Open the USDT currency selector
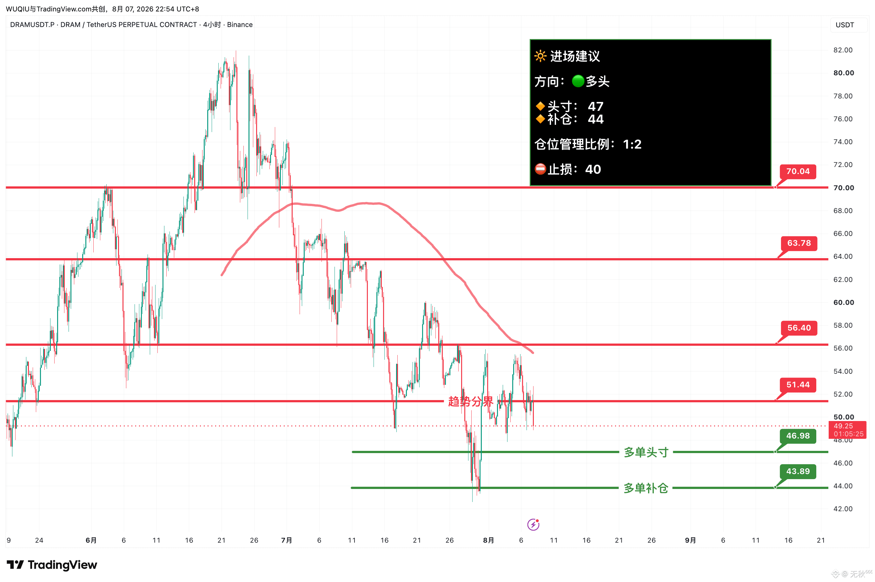875x582 pixels. [848, 25]
